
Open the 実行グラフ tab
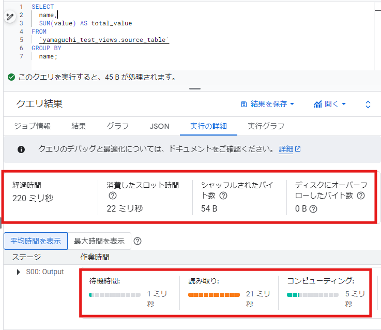(266, 126)
